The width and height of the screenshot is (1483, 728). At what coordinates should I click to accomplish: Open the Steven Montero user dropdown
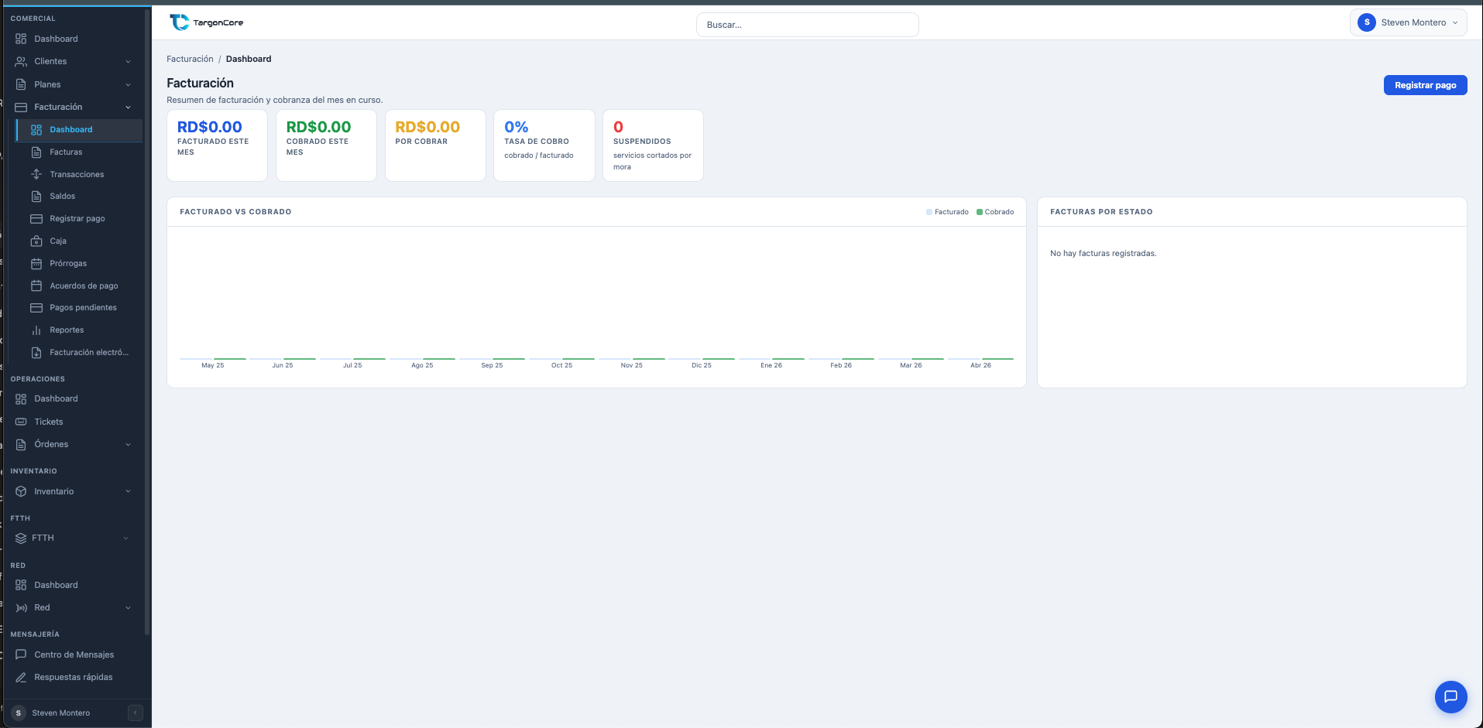[1408, 22]
